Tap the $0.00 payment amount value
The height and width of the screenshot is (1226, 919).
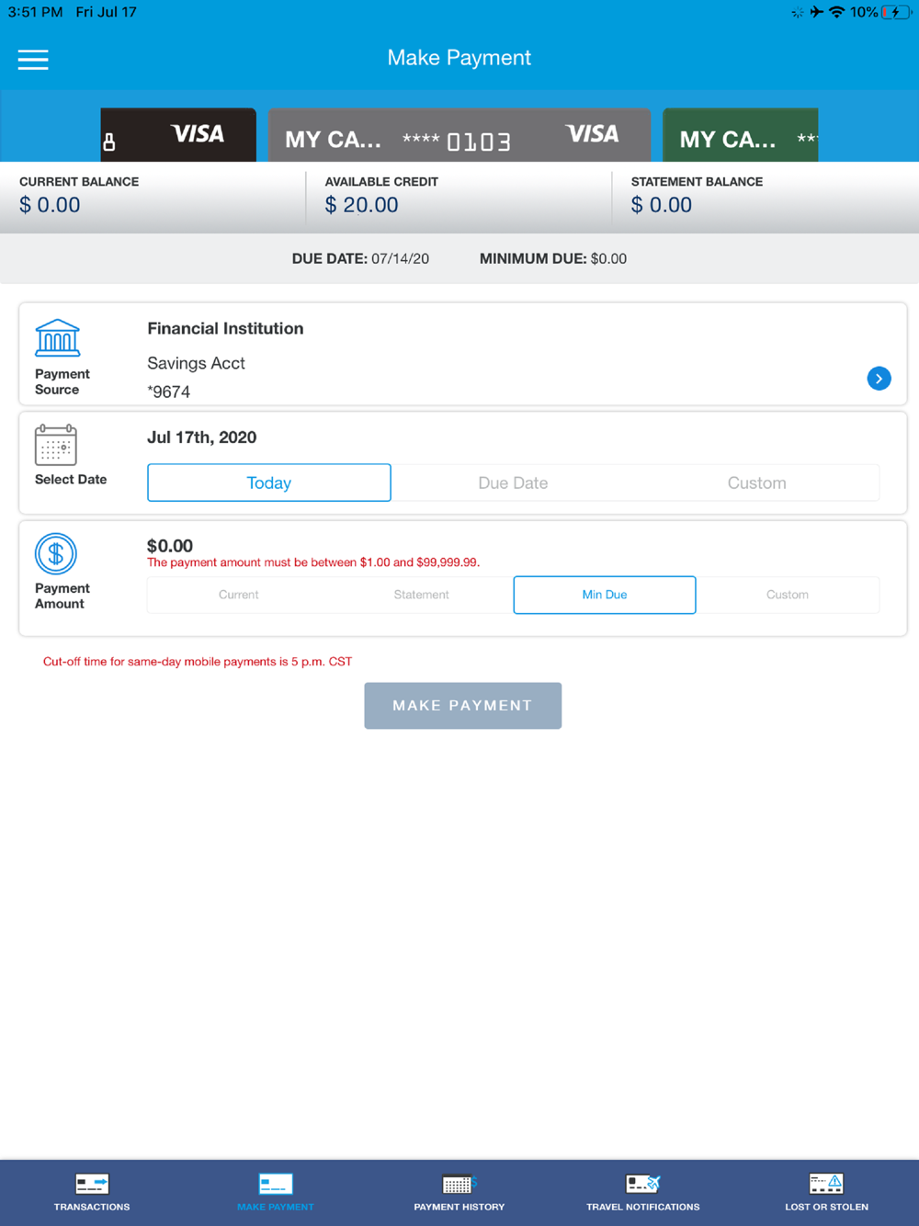click(170, 546)
